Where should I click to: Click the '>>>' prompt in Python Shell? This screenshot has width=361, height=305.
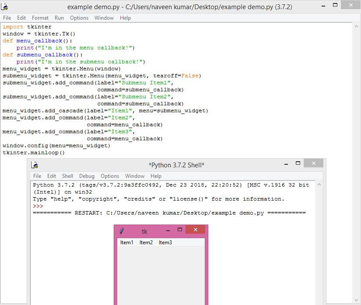(x=38, y=206)
